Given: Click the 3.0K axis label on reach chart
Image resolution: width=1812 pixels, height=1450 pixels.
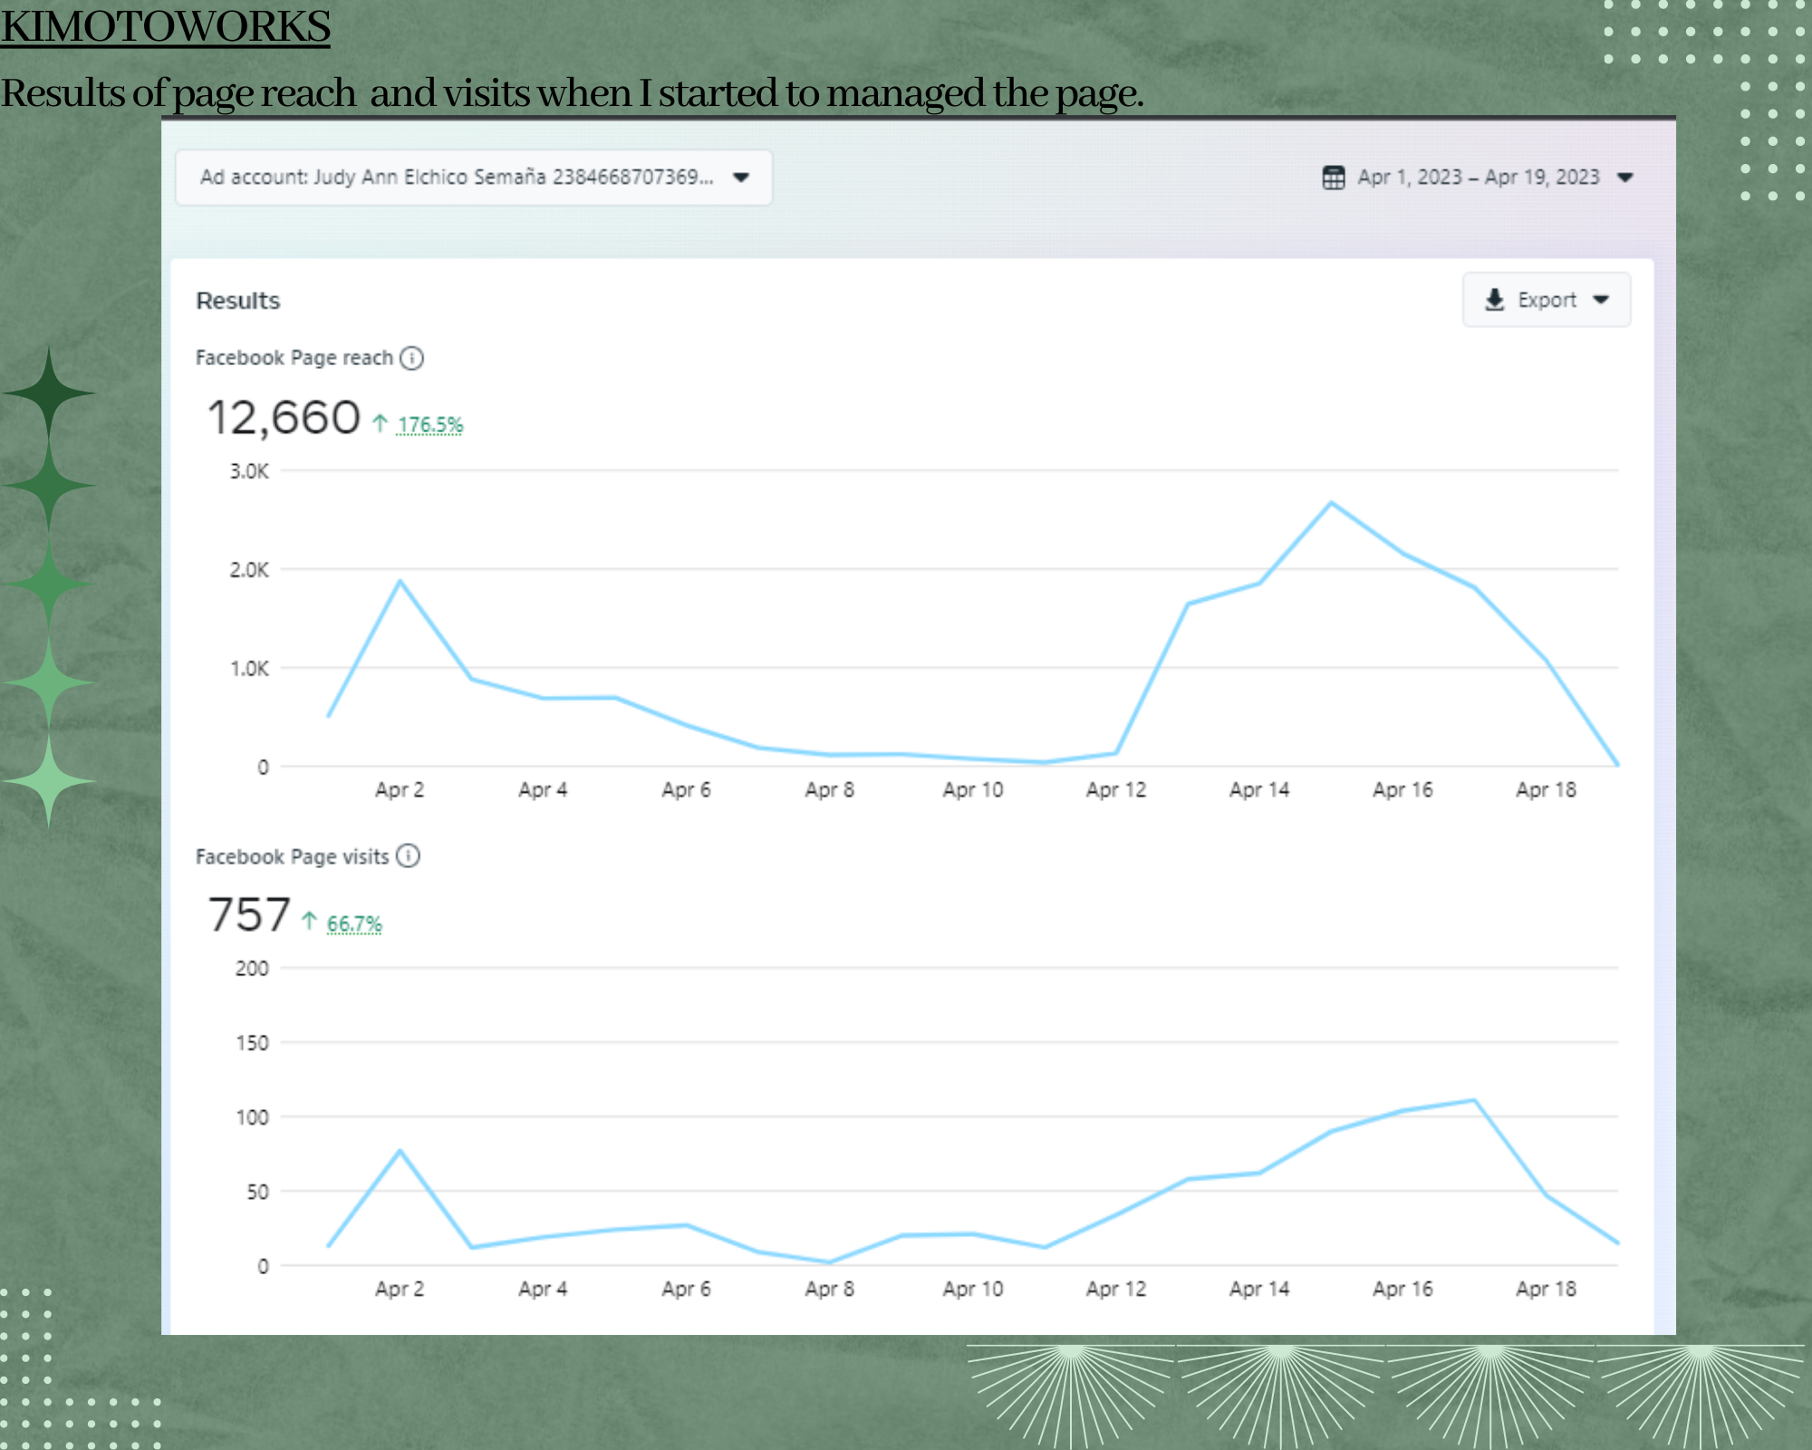Looking at the screenshot, I should pos(249,471).
